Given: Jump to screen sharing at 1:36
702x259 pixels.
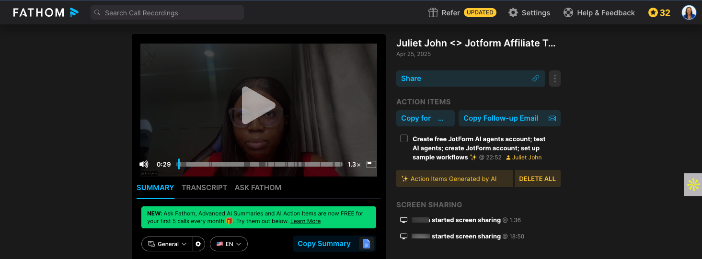Looking at the screenshot, I should click(x=511, y=220).
